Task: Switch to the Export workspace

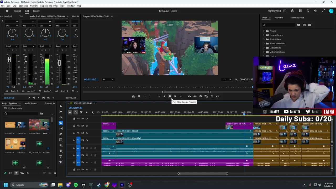Action: (36, 11)
